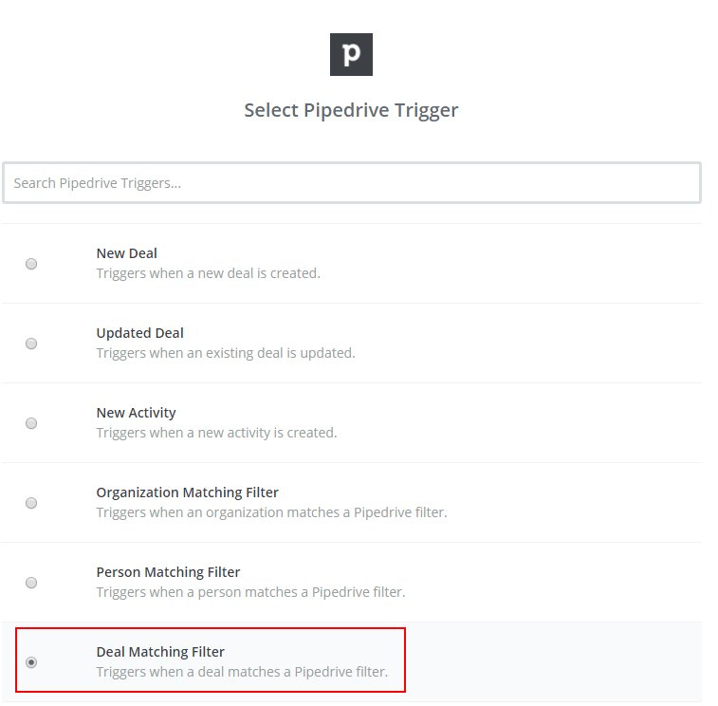Click the New Activity trigger title
Viewport: 718px width, 706px height.
(x=136, y=413)
